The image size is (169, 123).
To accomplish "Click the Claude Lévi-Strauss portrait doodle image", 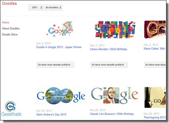I will coord(115,95).
